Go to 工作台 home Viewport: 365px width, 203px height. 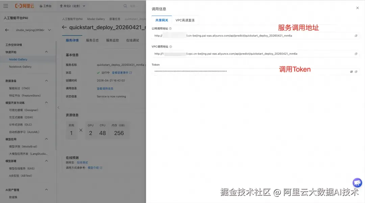click(x=46, y=6)
